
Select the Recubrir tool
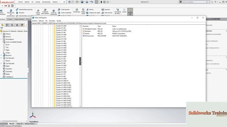point(20,13)
